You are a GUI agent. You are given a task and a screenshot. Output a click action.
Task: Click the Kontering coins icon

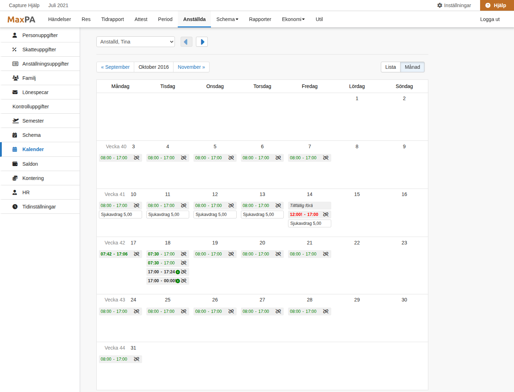[15, 178]
